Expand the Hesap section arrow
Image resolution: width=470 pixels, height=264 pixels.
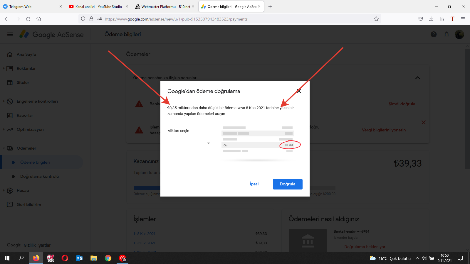point(4,191)
